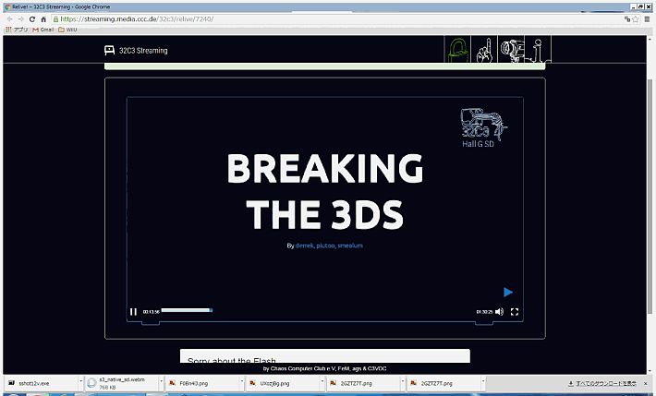Open the Chrome hamburger menu

tap(647, 19)
